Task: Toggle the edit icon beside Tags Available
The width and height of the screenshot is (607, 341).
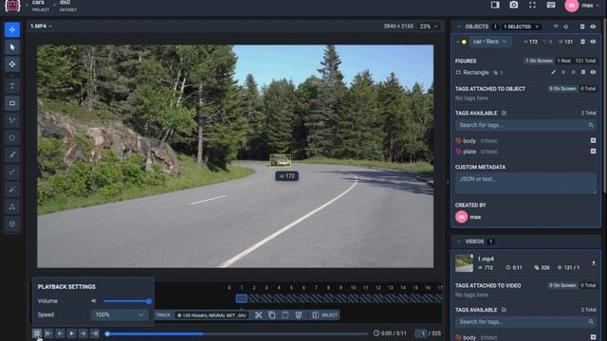Action: click(504, 114)
